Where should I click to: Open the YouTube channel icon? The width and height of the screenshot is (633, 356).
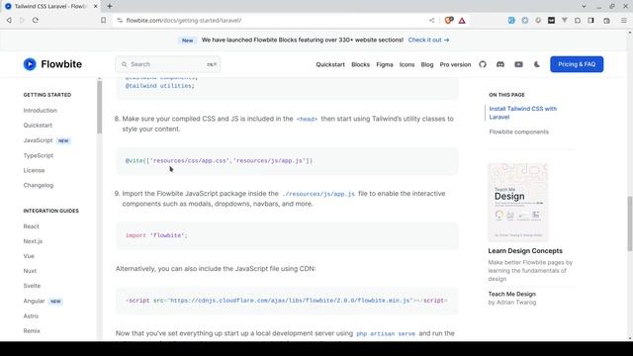click(518, 64)
